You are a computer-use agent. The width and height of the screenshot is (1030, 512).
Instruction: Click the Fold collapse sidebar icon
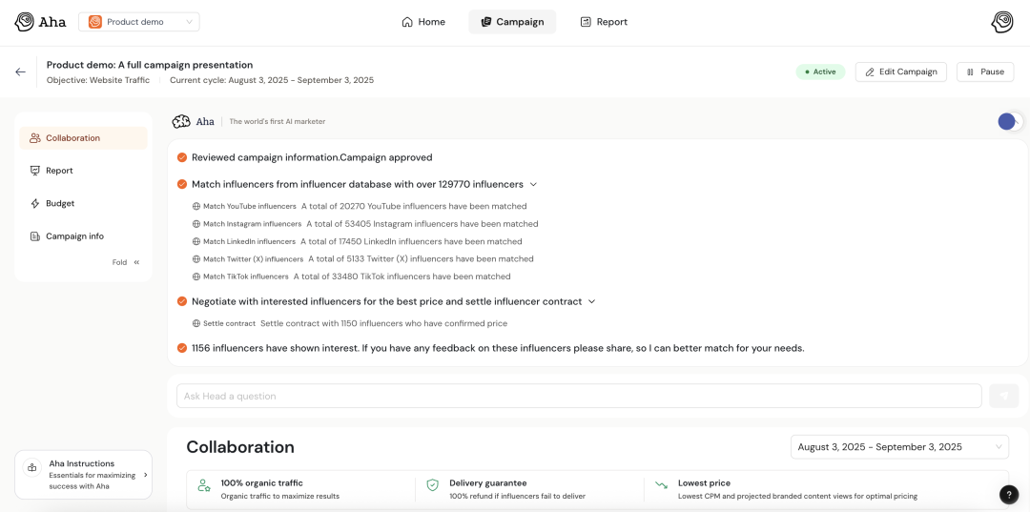click(x=136, y=262)
